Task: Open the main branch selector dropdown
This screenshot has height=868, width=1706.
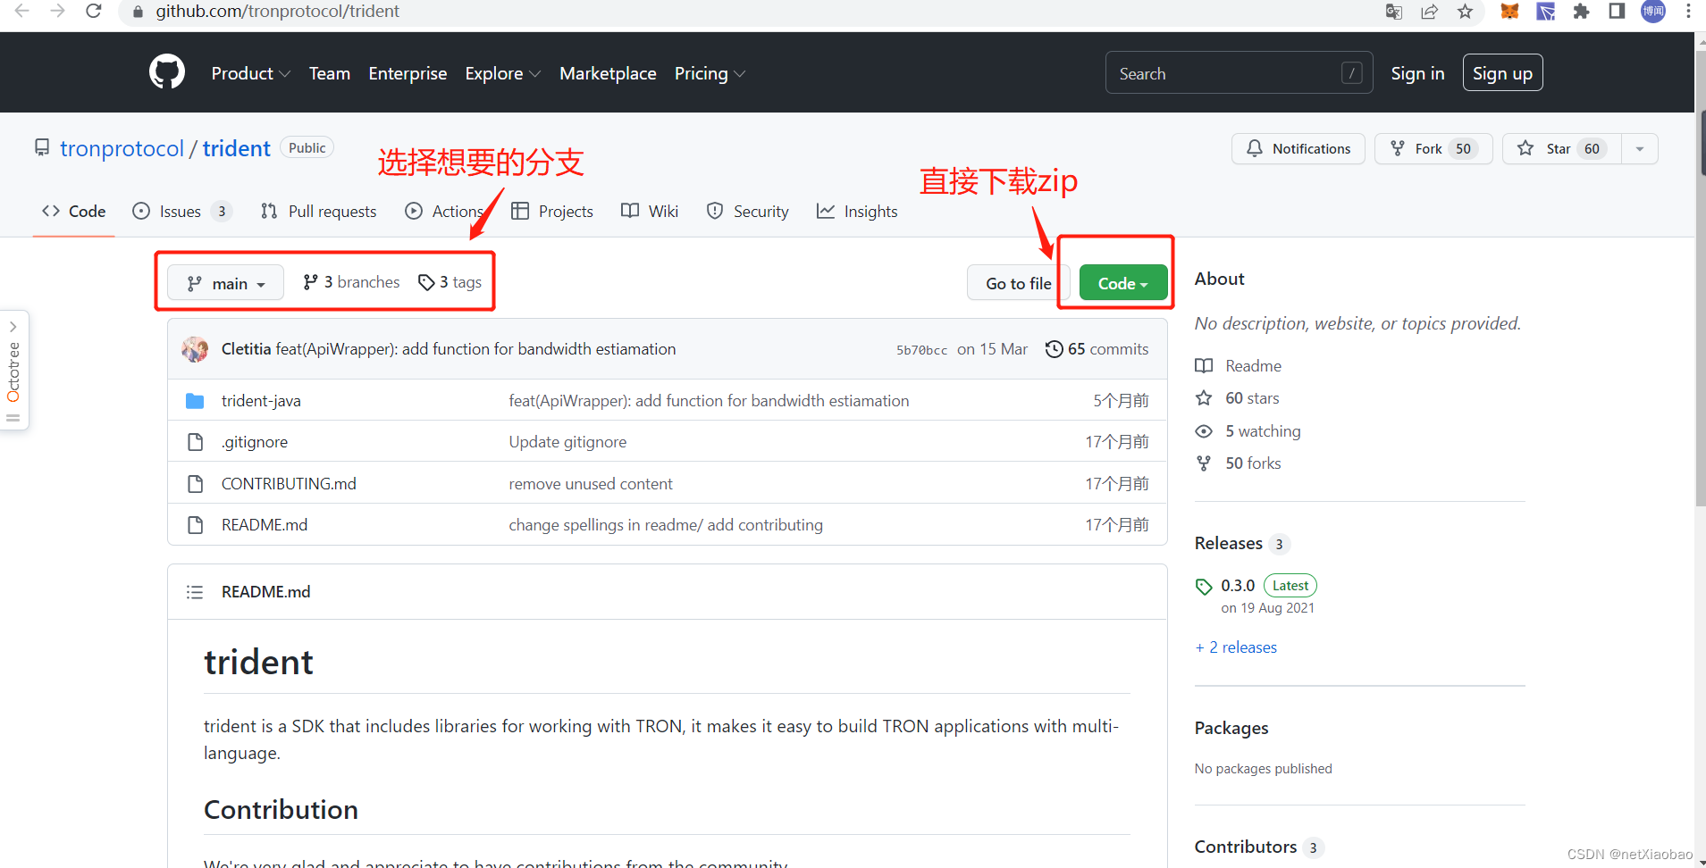Action: tap(226, 283)
